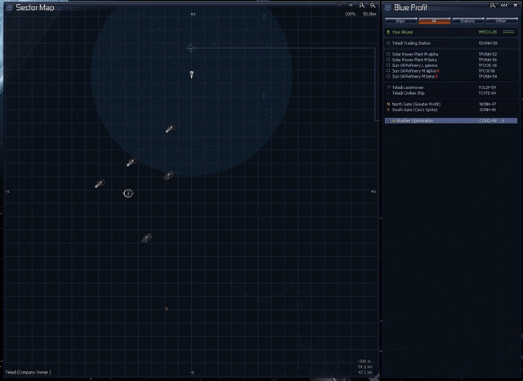Click the -z axis marker at the map's bottom

[192, 372]
